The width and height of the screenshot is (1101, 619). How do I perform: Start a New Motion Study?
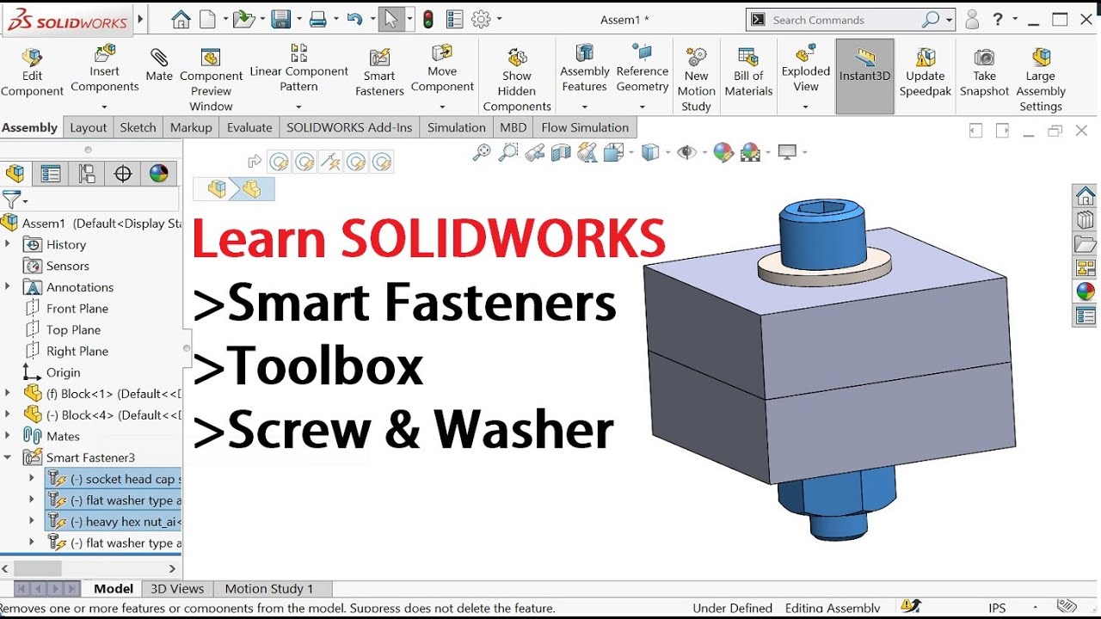click(696, 82)
